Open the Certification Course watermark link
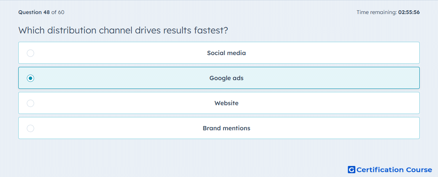 pyautogui.click(x=390, y=169)
